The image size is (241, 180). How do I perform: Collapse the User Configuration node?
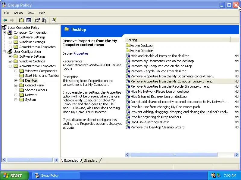point(4,52)
